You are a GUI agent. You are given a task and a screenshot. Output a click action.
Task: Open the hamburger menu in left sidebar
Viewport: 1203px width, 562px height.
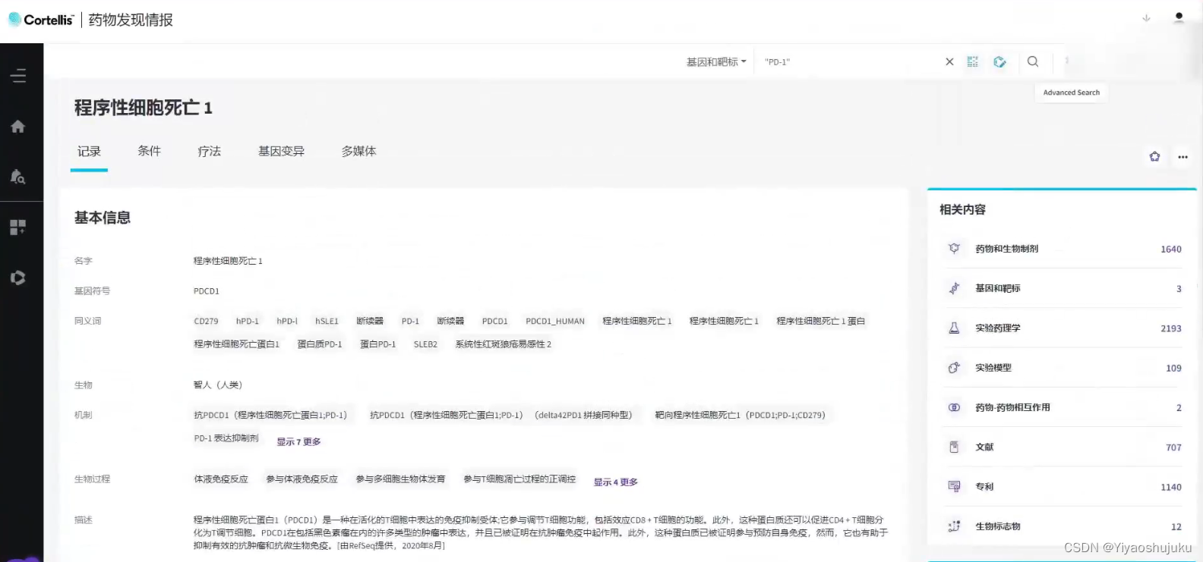tap(18, 76)
